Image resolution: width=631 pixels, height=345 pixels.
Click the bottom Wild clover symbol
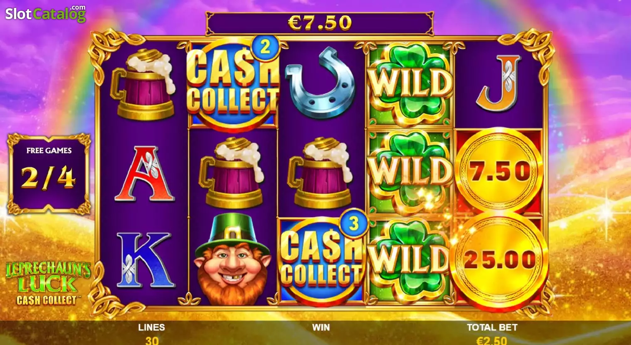point(409,260)
